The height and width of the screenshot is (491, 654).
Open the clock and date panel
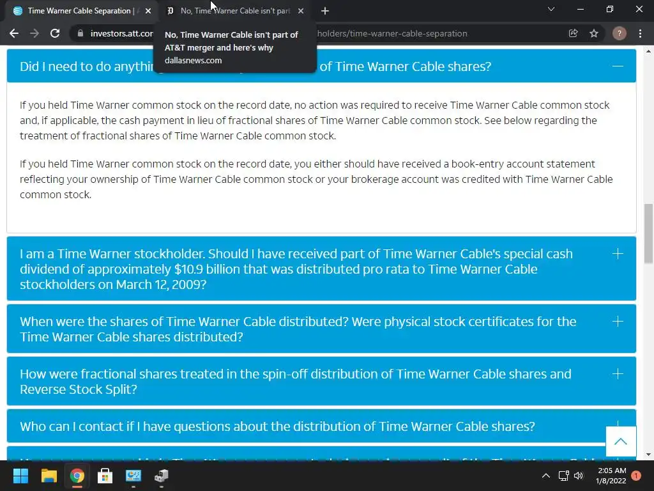tap(611, 476)
